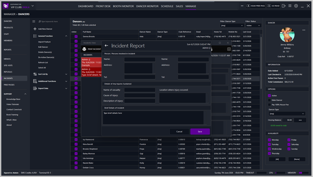This screenshot has height=177, width=313.
Task: Open the dancer profile three-dots menu
Action: click(x=304, y=30)
